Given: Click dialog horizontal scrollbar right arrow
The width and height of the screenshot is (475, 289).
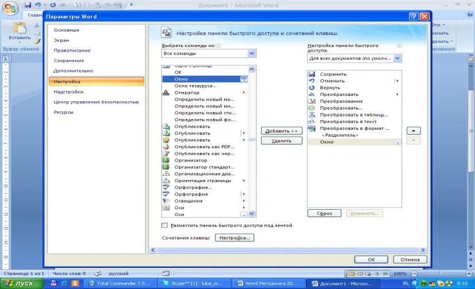Looking at the screenshot, I should pos(423,250).
